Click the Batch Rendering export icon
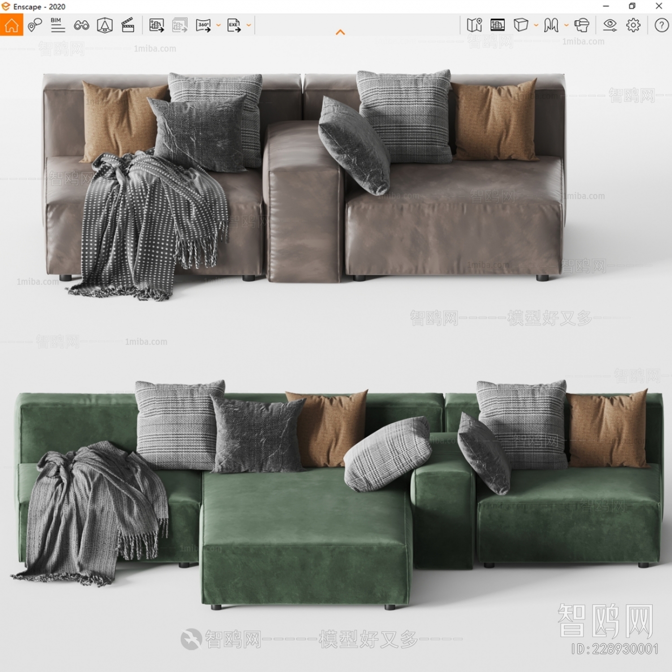This screenshot has height=672, width=672. tap(180, 25)
